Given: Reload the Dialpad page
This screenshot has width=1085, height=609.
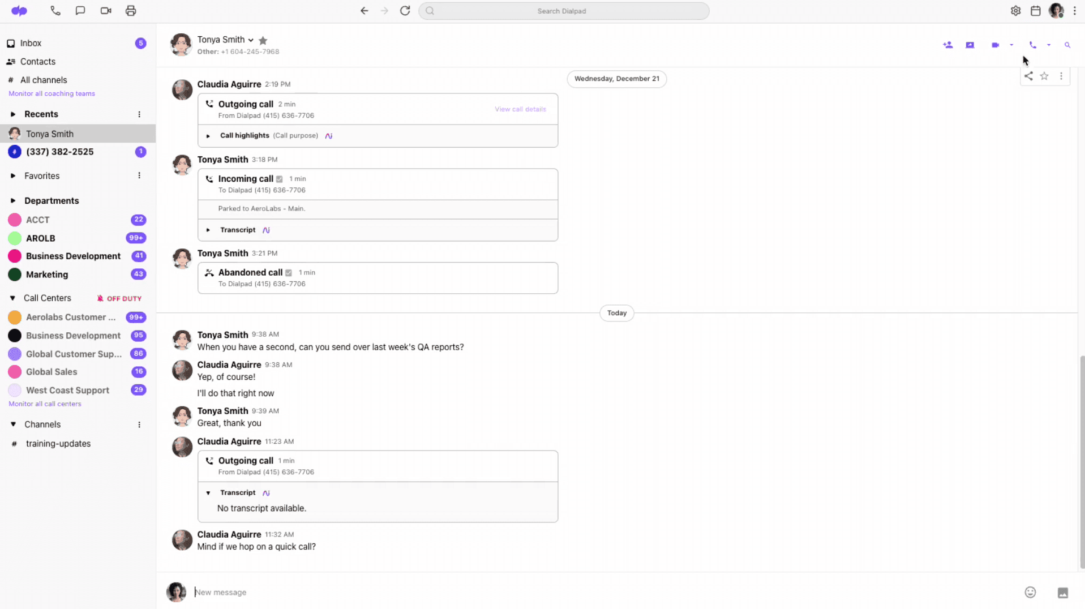Looking at the screenshot, I should click(405, 11).
